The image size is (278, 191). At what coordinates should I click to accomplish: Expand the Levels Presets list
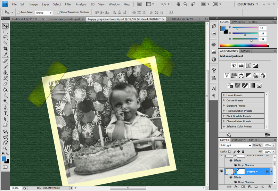click(224, 95)
